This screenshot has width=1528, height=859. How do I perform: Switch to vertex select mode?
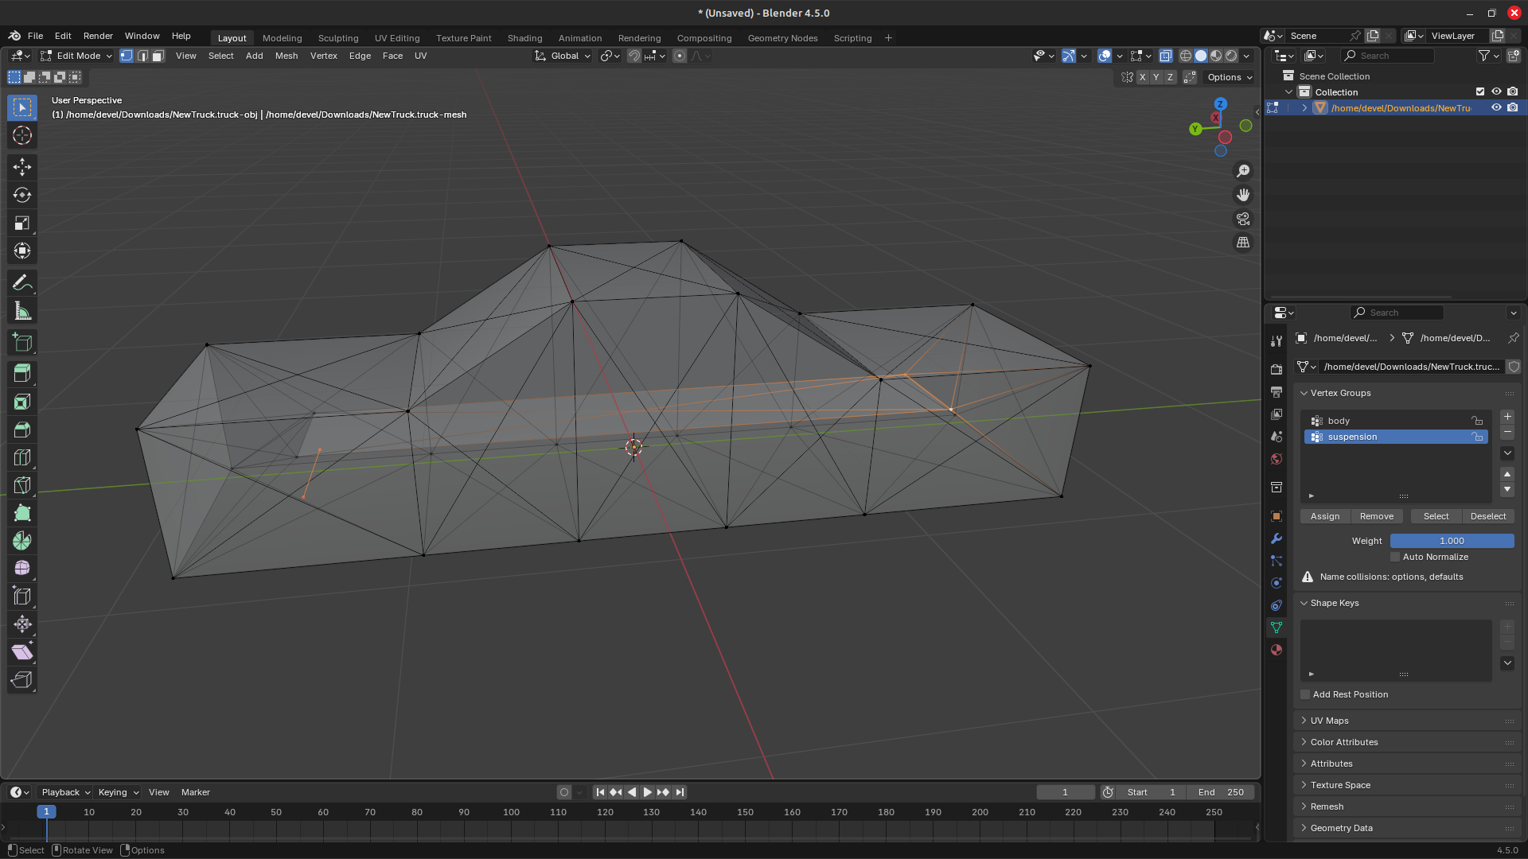127,56
